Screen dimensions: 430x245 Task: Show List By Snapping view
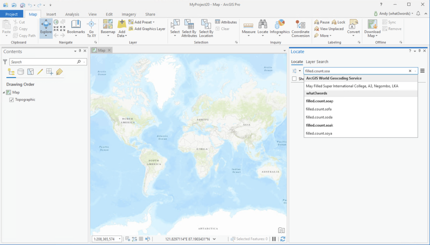click(50, 72)
